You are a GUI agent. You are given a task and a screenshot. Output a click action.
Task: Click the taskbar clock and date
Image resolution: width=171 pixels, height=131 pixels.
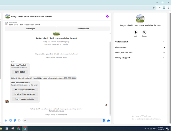click(161, 129)
